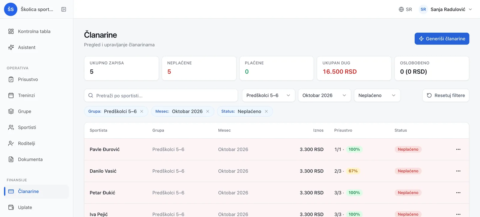This screenshot has width=480, height=217.
Task: Select Članarine in the sidebar
Action: 37,191
